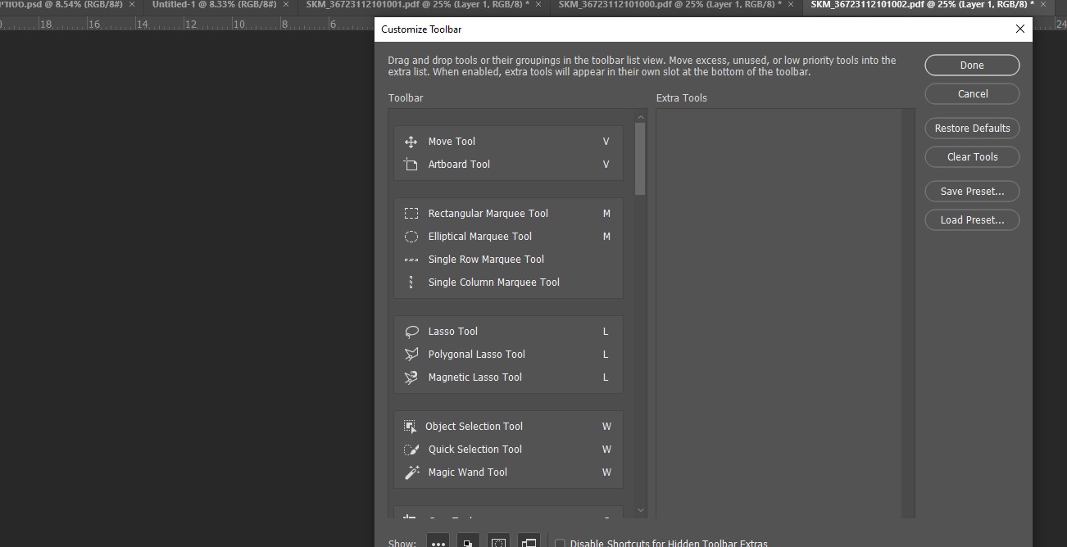Click the Object Selection shortcut W
Screen dimensions: 1067x547
[x=606, y=427]
